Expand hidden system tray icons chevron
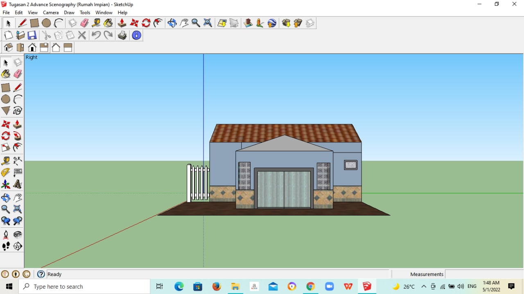 (x=424, y=287)
